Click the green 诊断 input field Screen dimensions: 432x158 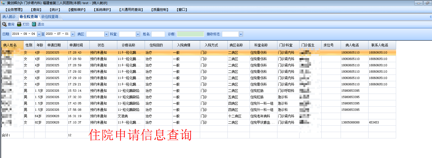coord(190,34)
